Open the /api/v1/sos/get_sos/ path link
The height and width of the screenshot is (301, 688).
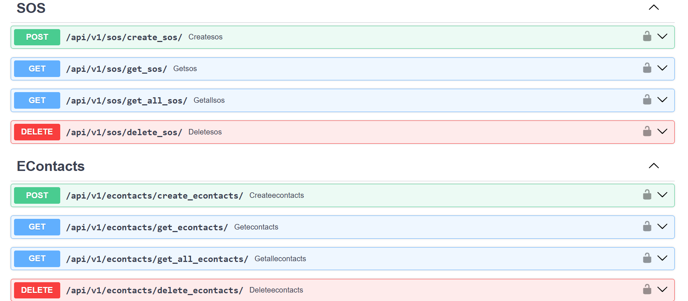pos(116,69)
